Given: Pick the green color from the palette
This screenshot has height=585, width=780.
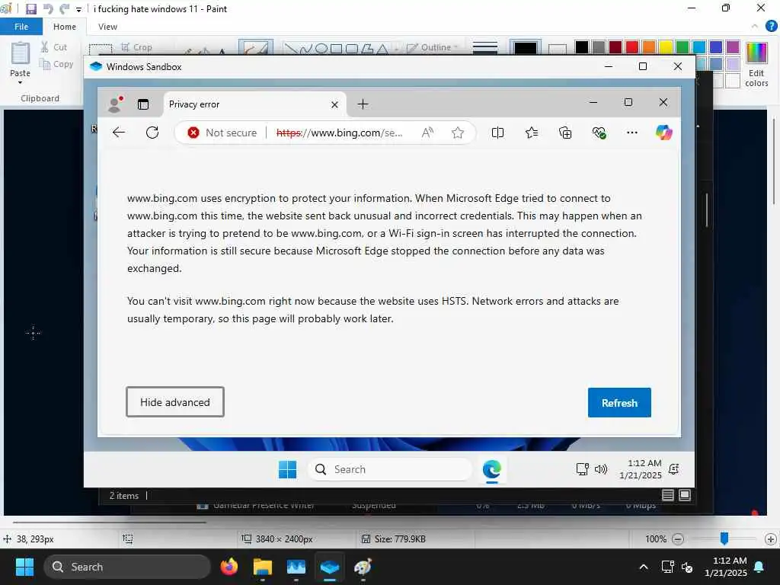Looking at the screenshot, I should [682, 46].
